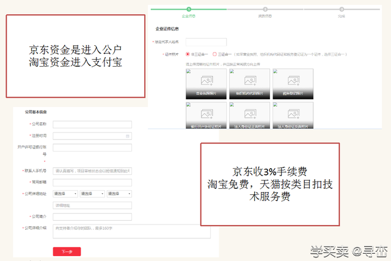Focus the 法定代表人姓名 input field

[206, 42]
